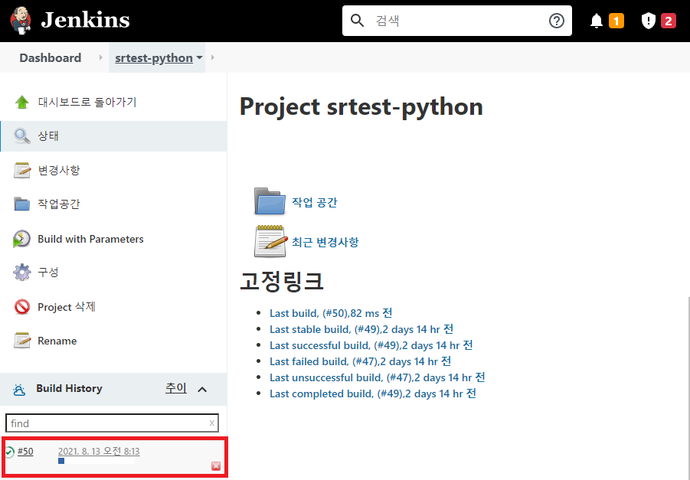Click the large notepad 최근 변경사항 icon
Screen dimensions: 690x480
(270, 241)
